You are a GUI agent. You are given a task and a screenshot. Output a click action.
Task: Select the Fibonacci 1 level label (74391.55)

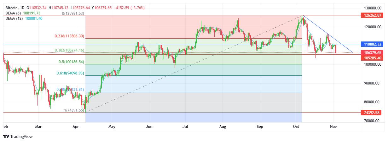point(74,110)
